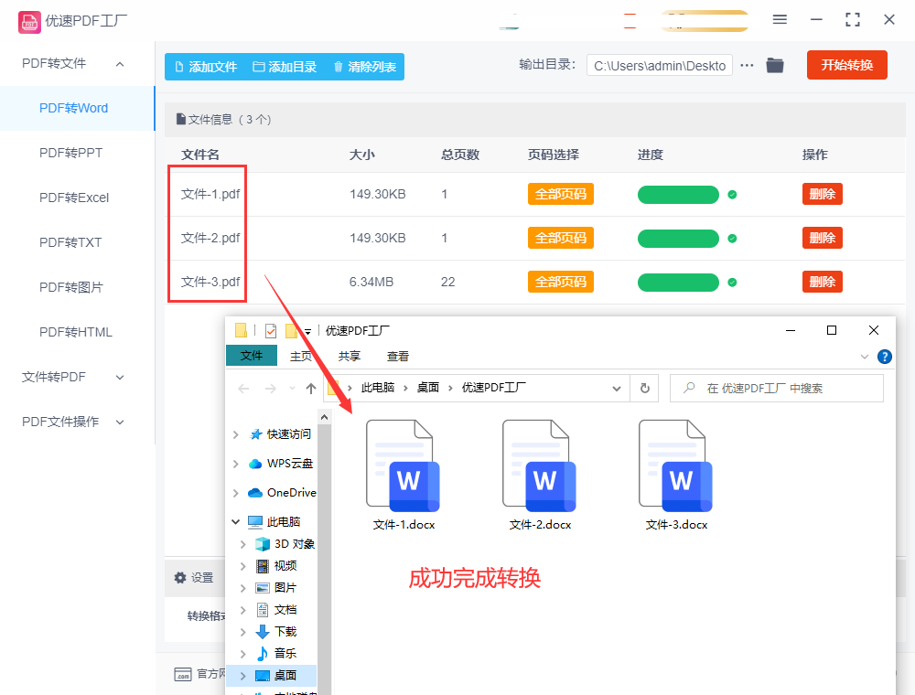Screen dimensions: 915x695
Task: Click the 优速PDF工厂 app logo icon
Action: (x=29, y=22)
